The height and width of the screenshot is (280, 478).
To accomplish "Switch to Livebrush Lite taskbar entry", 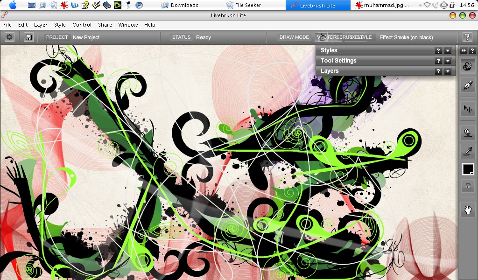I will pyautogui.click(x=317, y=5).
